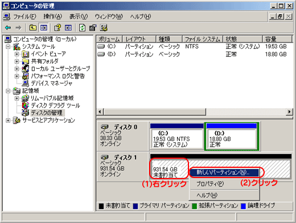Click the blue 論理ドライブ legend swatch
Image resolution: width=296 pixels, height=223 pixels.
pyautogui.click(x=243, y=206)
